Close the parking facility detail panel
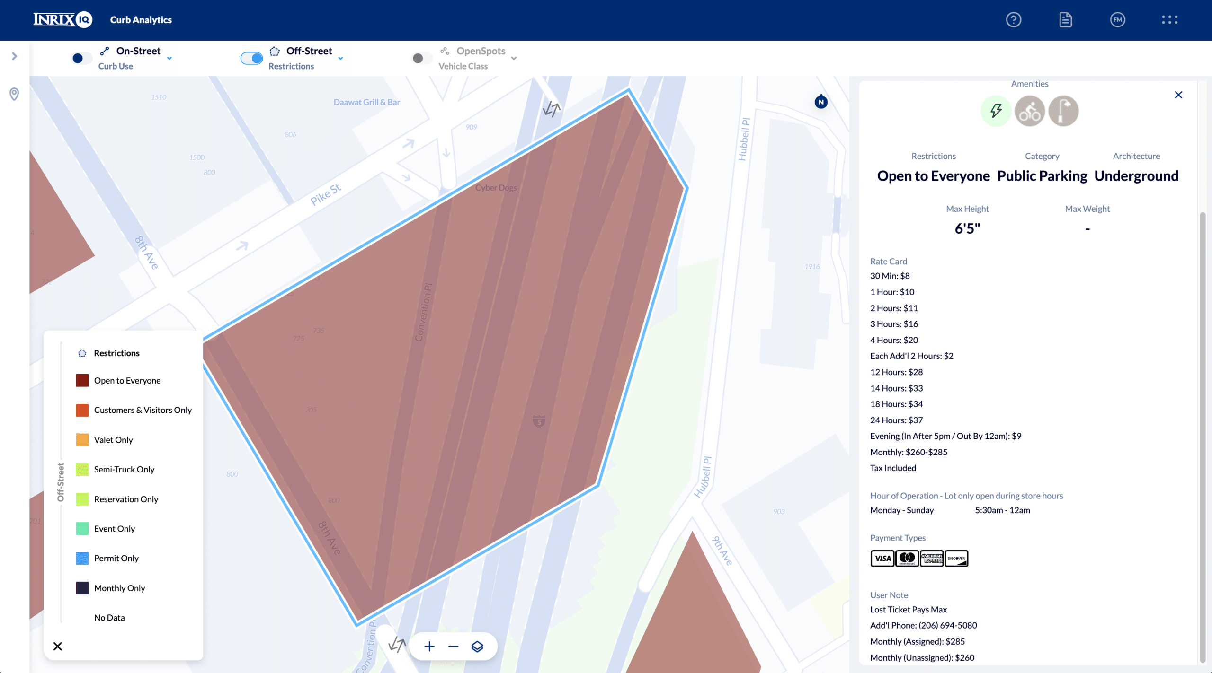This screenshot has width=1212, height=673. tap(1179, 95)
